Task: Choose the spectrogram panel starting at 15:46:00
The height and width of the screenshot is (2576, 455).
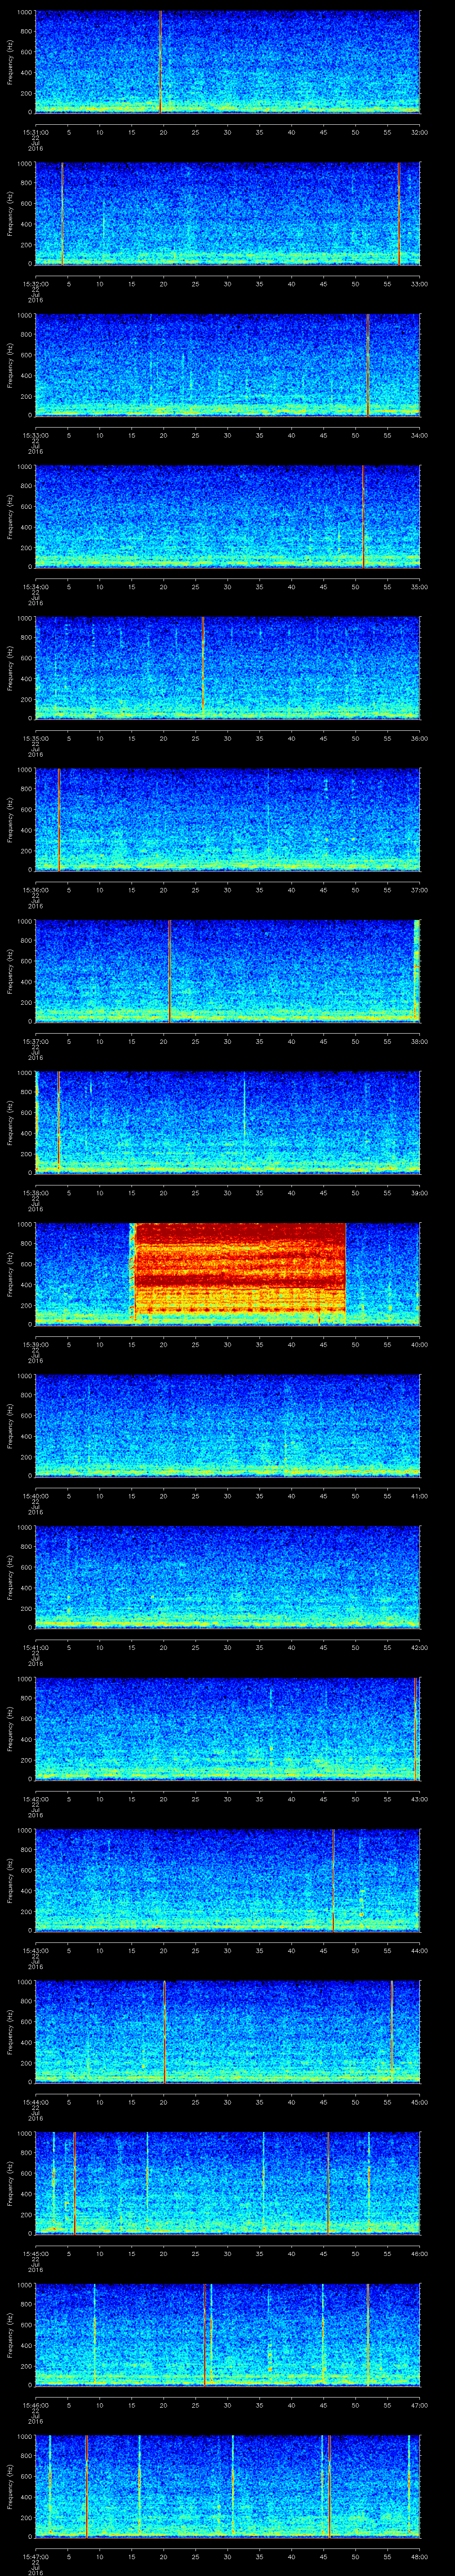Action: (x=227, y=2334)
